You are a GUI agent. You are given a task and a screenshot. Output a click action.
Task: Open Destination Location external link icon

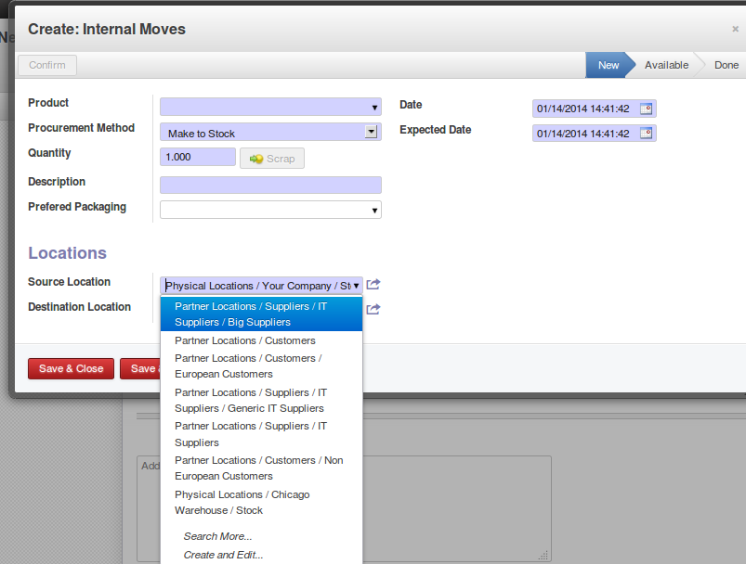[x=373, y=309]
